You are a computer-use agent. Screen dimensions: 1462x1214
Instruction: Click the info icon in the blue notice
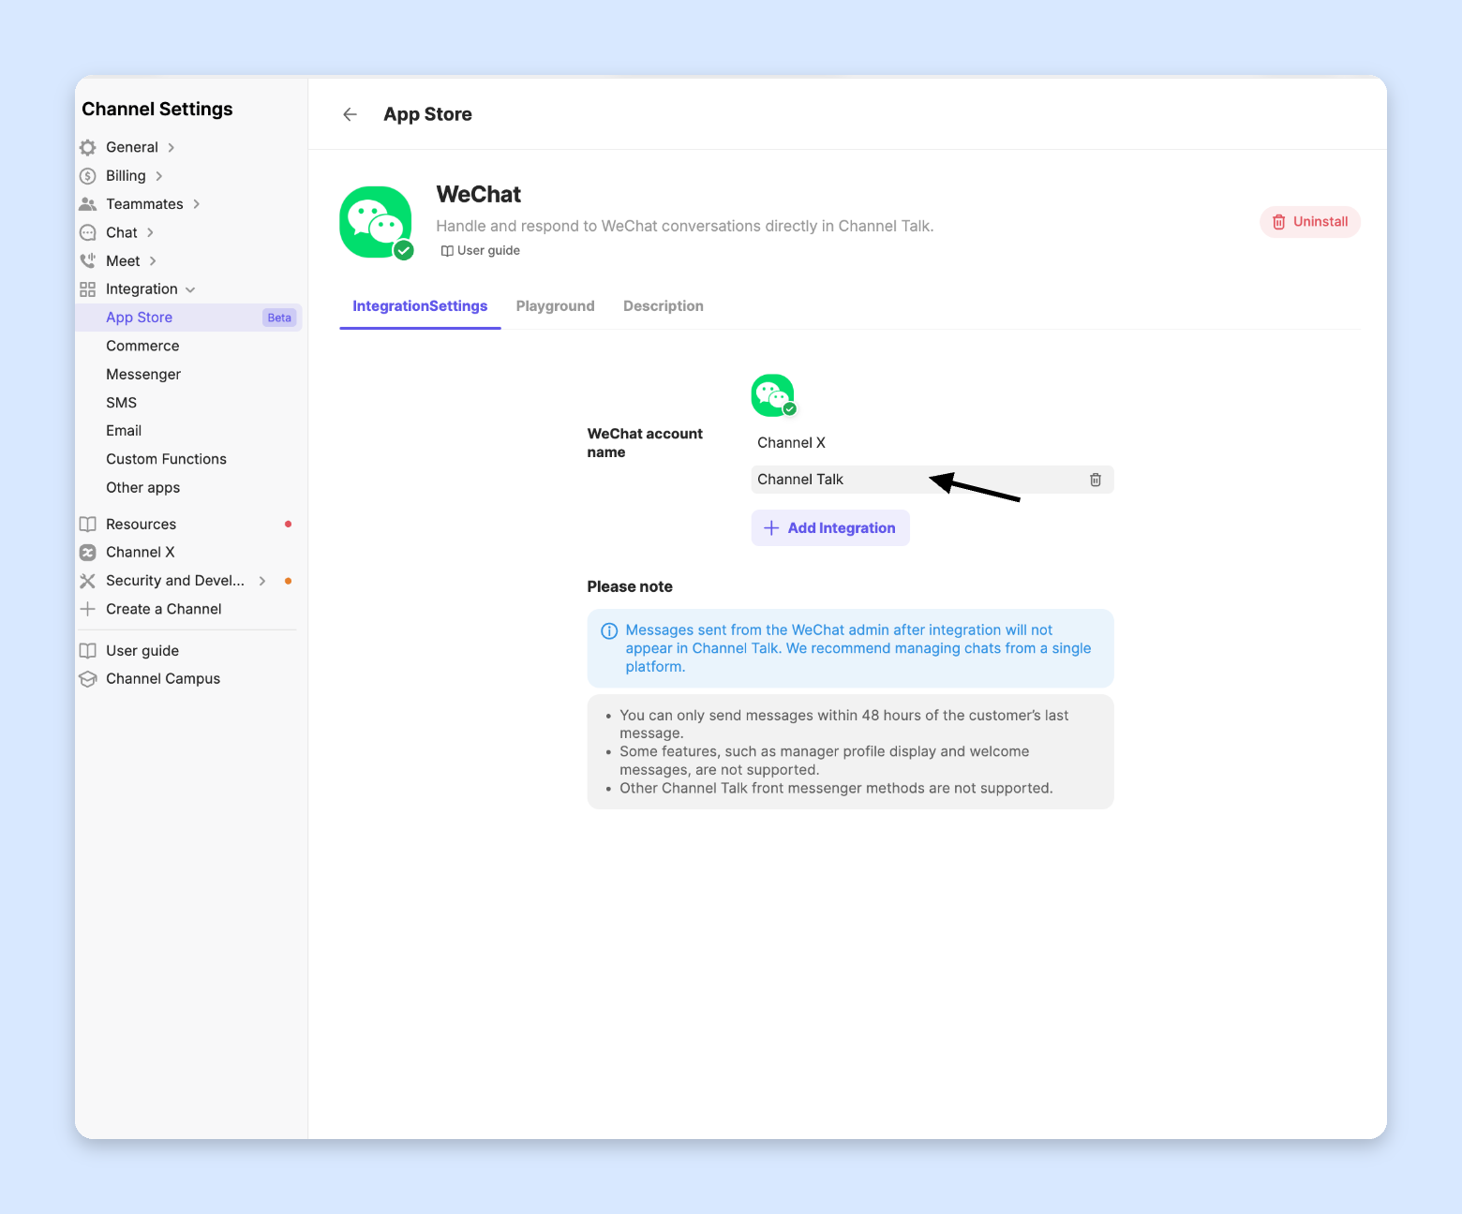pos(609,630)
